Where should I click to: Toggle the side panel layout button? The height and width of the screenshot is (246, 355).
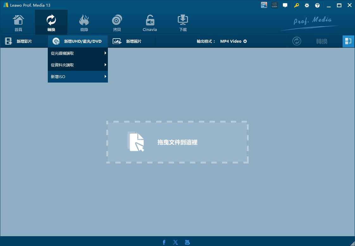(x=348, y=41)
